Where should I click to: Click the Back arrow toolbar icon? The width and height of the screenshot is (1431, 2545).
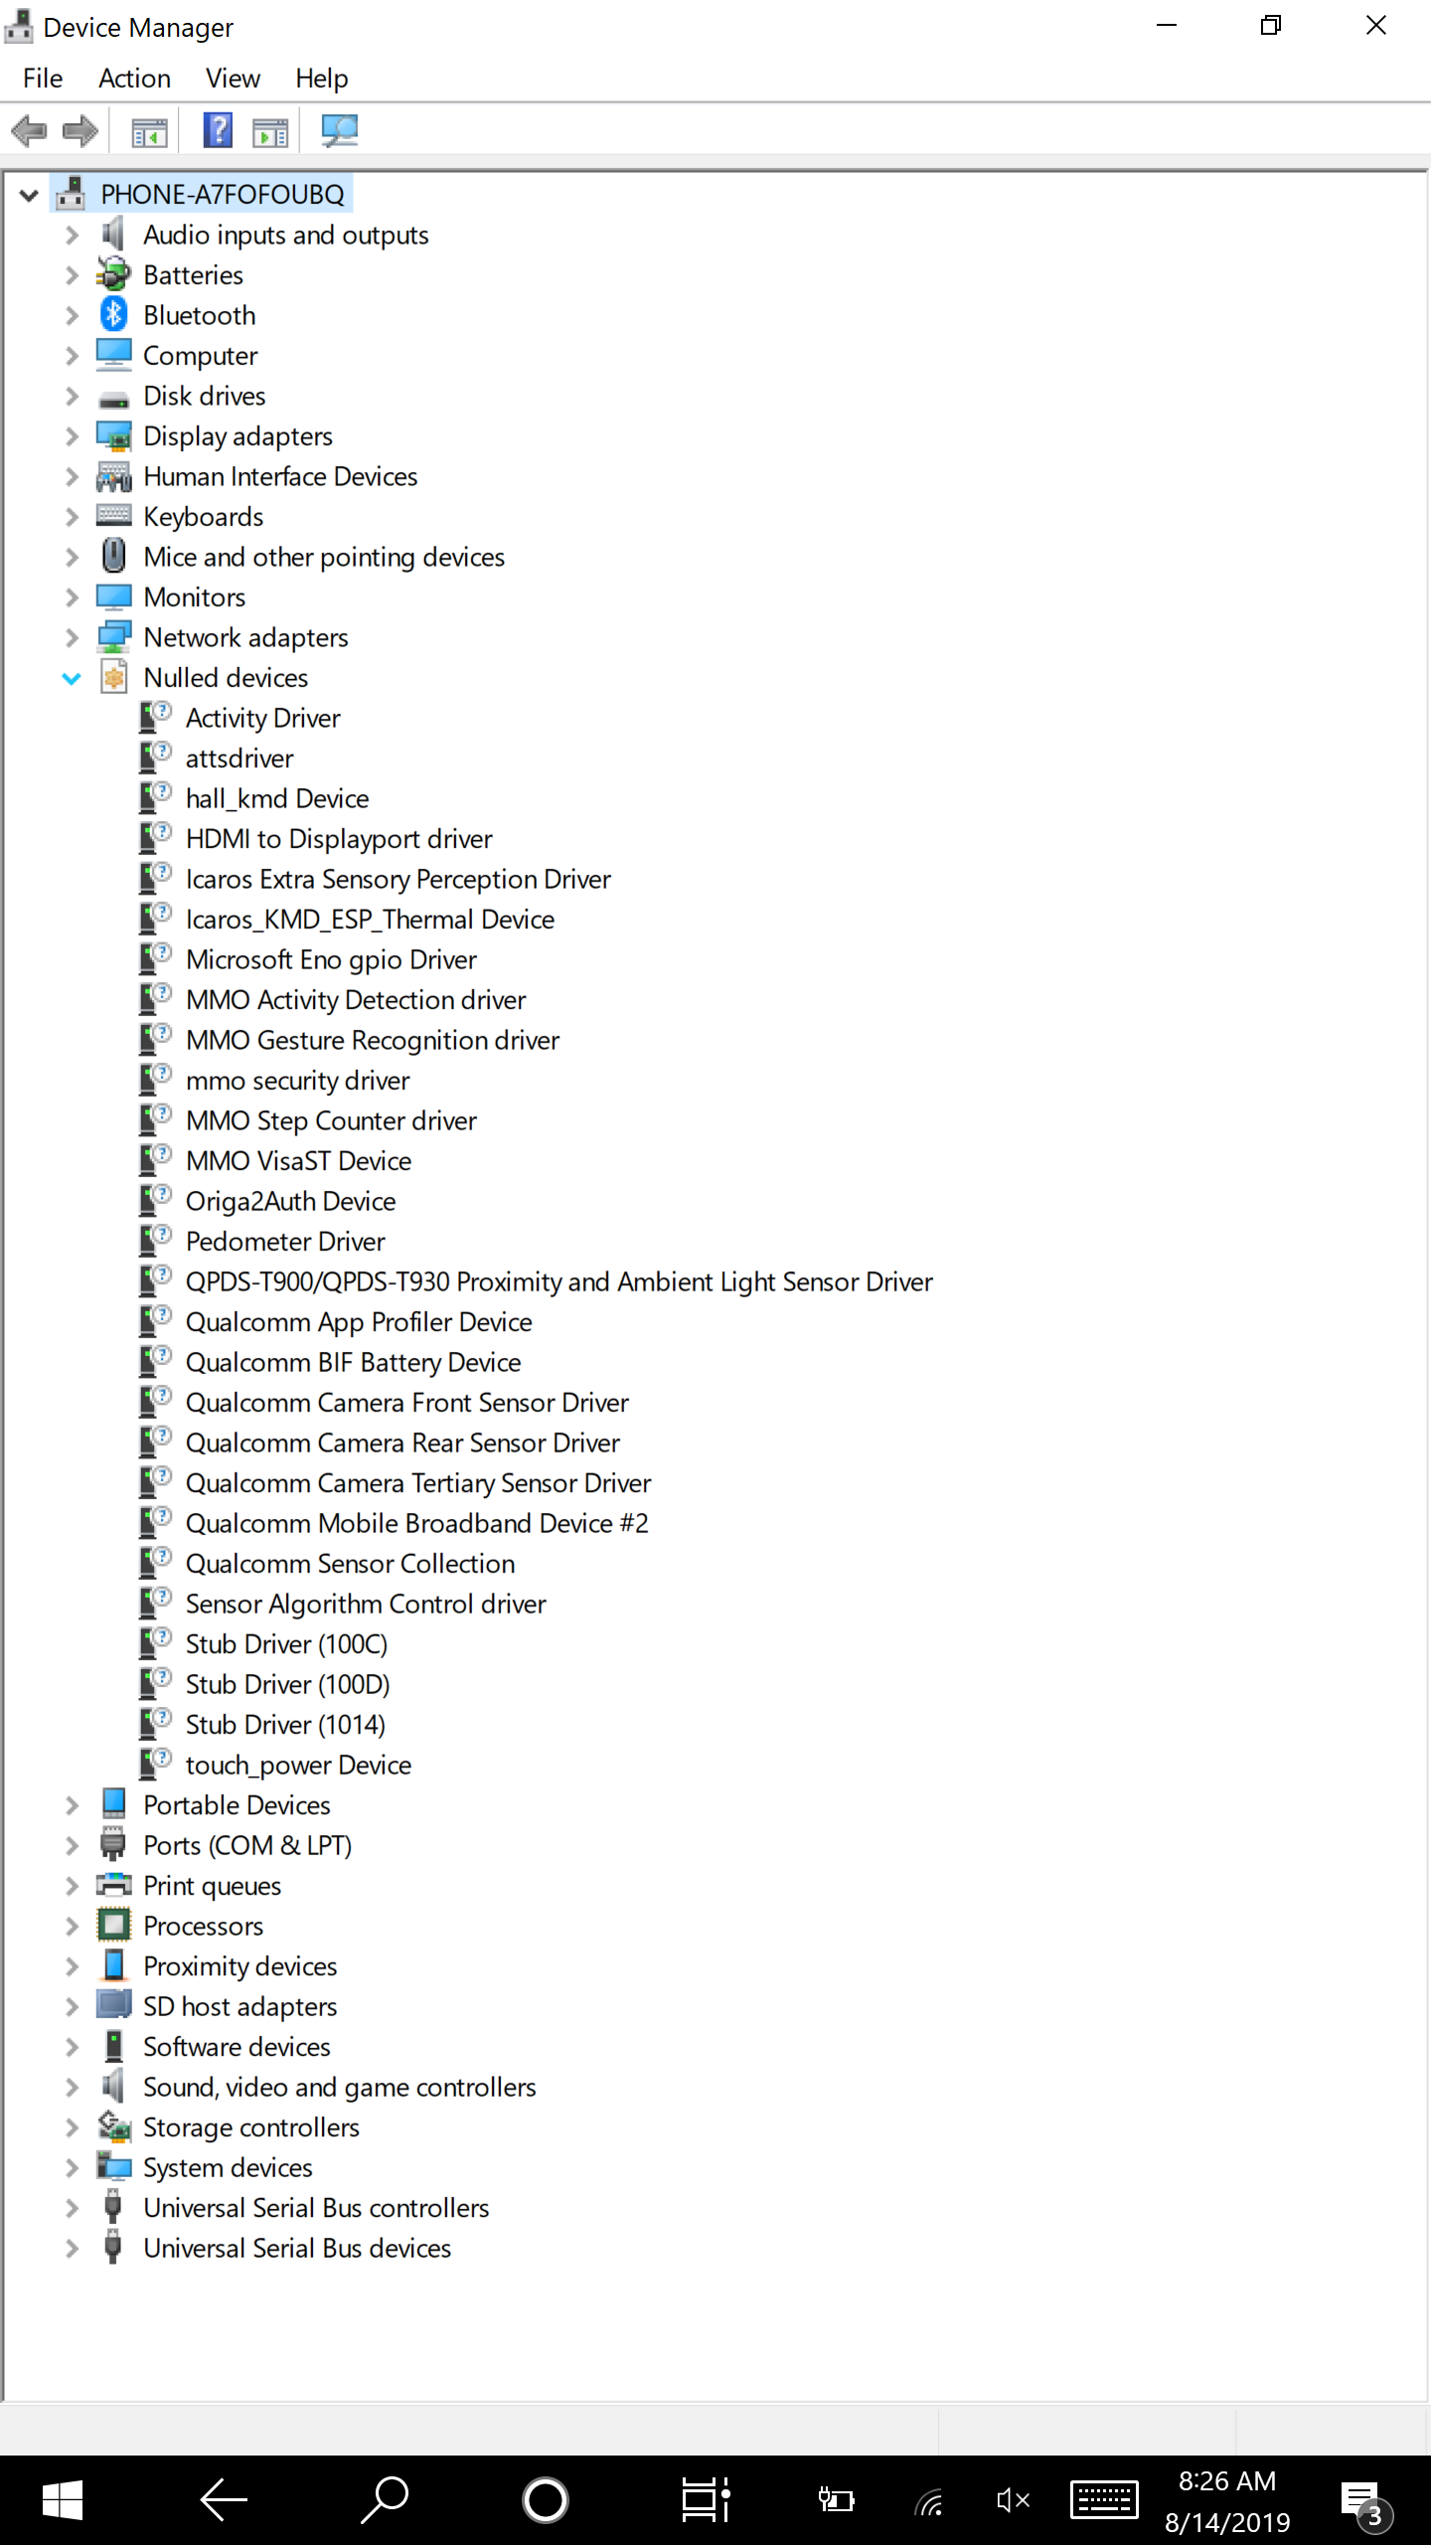[x=30, y=130]
